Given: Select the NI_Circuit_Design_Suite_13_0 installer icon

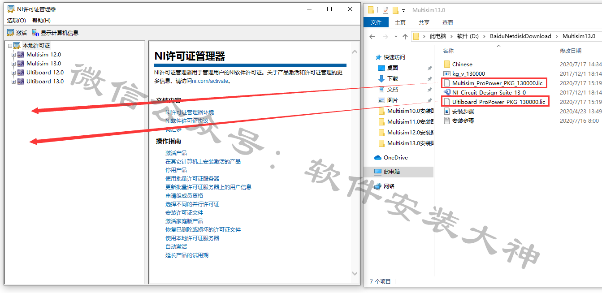Looking at the screenshot, I should (447, 92).
